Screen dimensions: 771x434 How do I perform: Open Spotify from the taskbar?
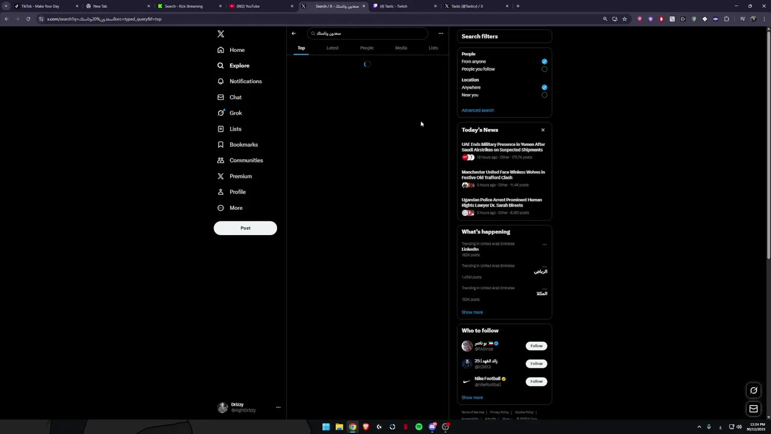[x=419, y=427]
